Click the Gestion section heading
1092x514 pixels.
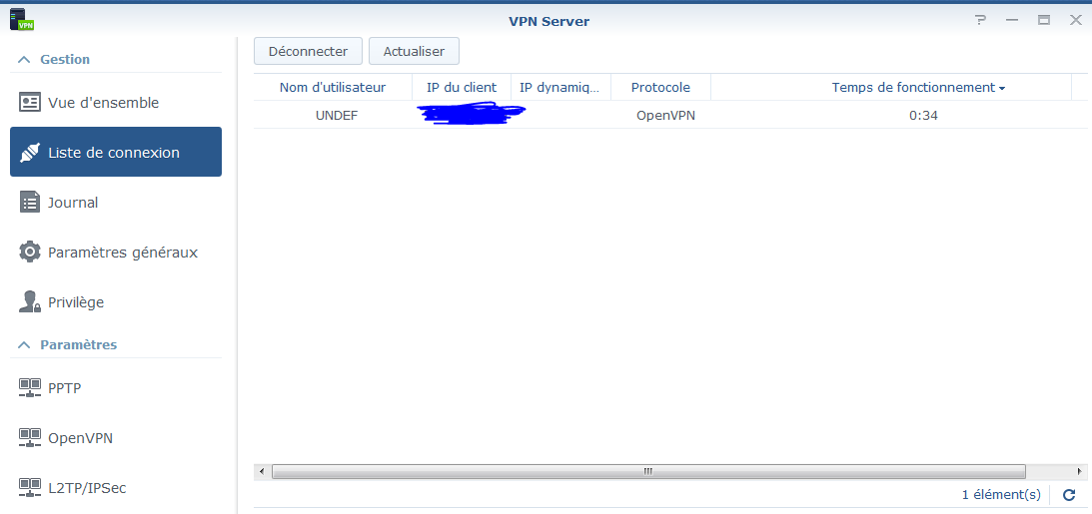point(65,59)
